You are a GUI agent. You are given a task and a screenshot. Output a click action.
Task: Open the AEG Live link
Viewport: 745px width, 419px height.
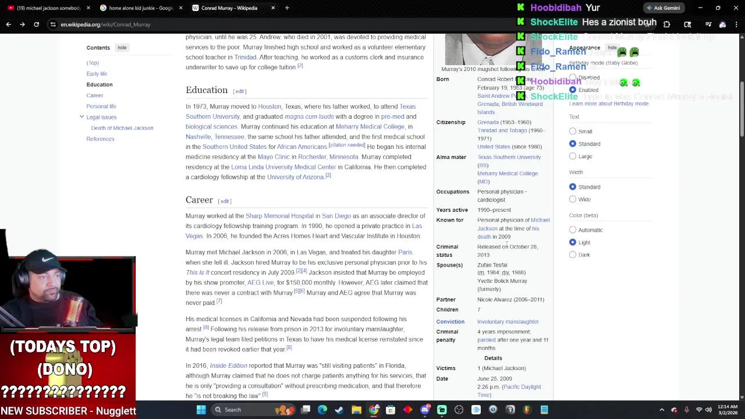click(x=260, y=282)
